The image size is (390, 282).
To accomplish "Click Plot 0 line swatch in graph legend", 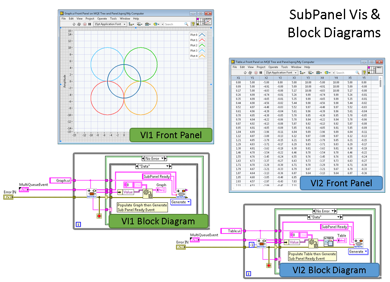I will click(x=202, y=35).
